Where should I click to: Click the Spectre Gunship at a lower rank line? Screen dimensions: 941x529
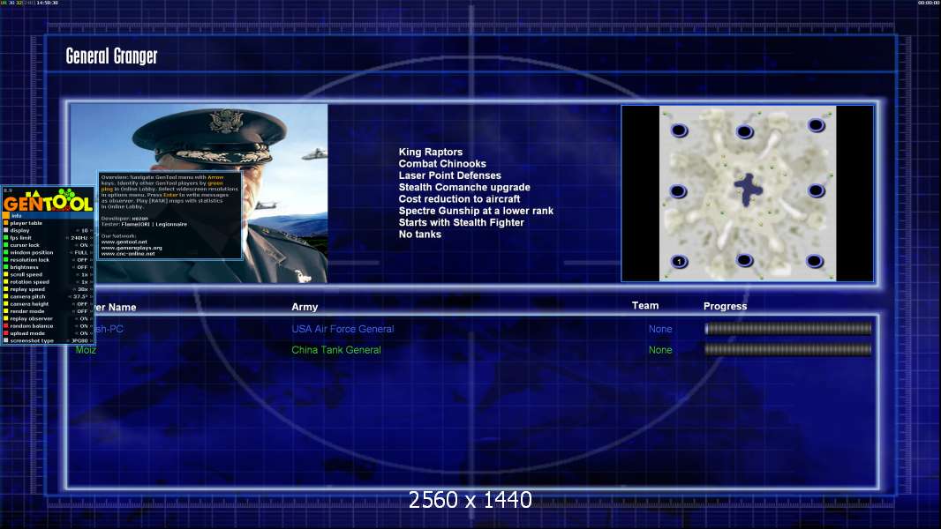(476, 211)
